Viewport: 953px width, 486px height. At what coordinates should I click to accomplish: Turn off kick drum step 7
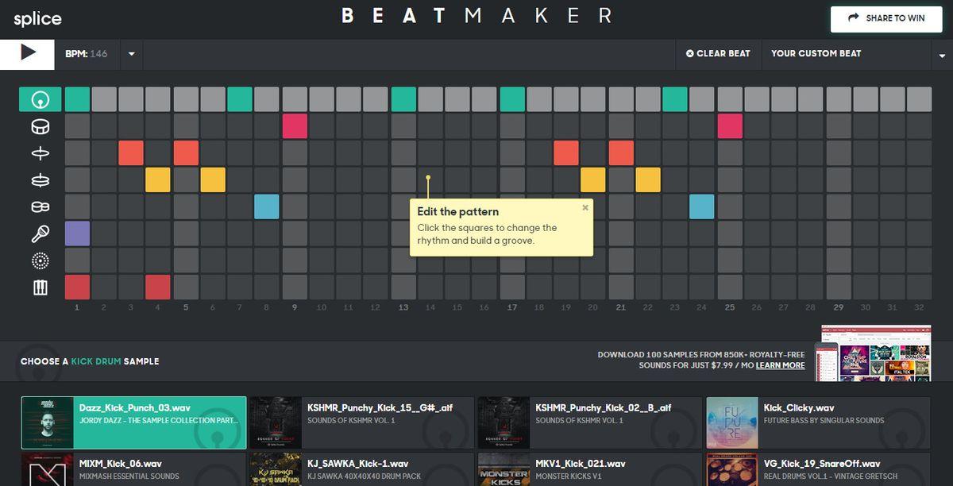coord(240,99)
